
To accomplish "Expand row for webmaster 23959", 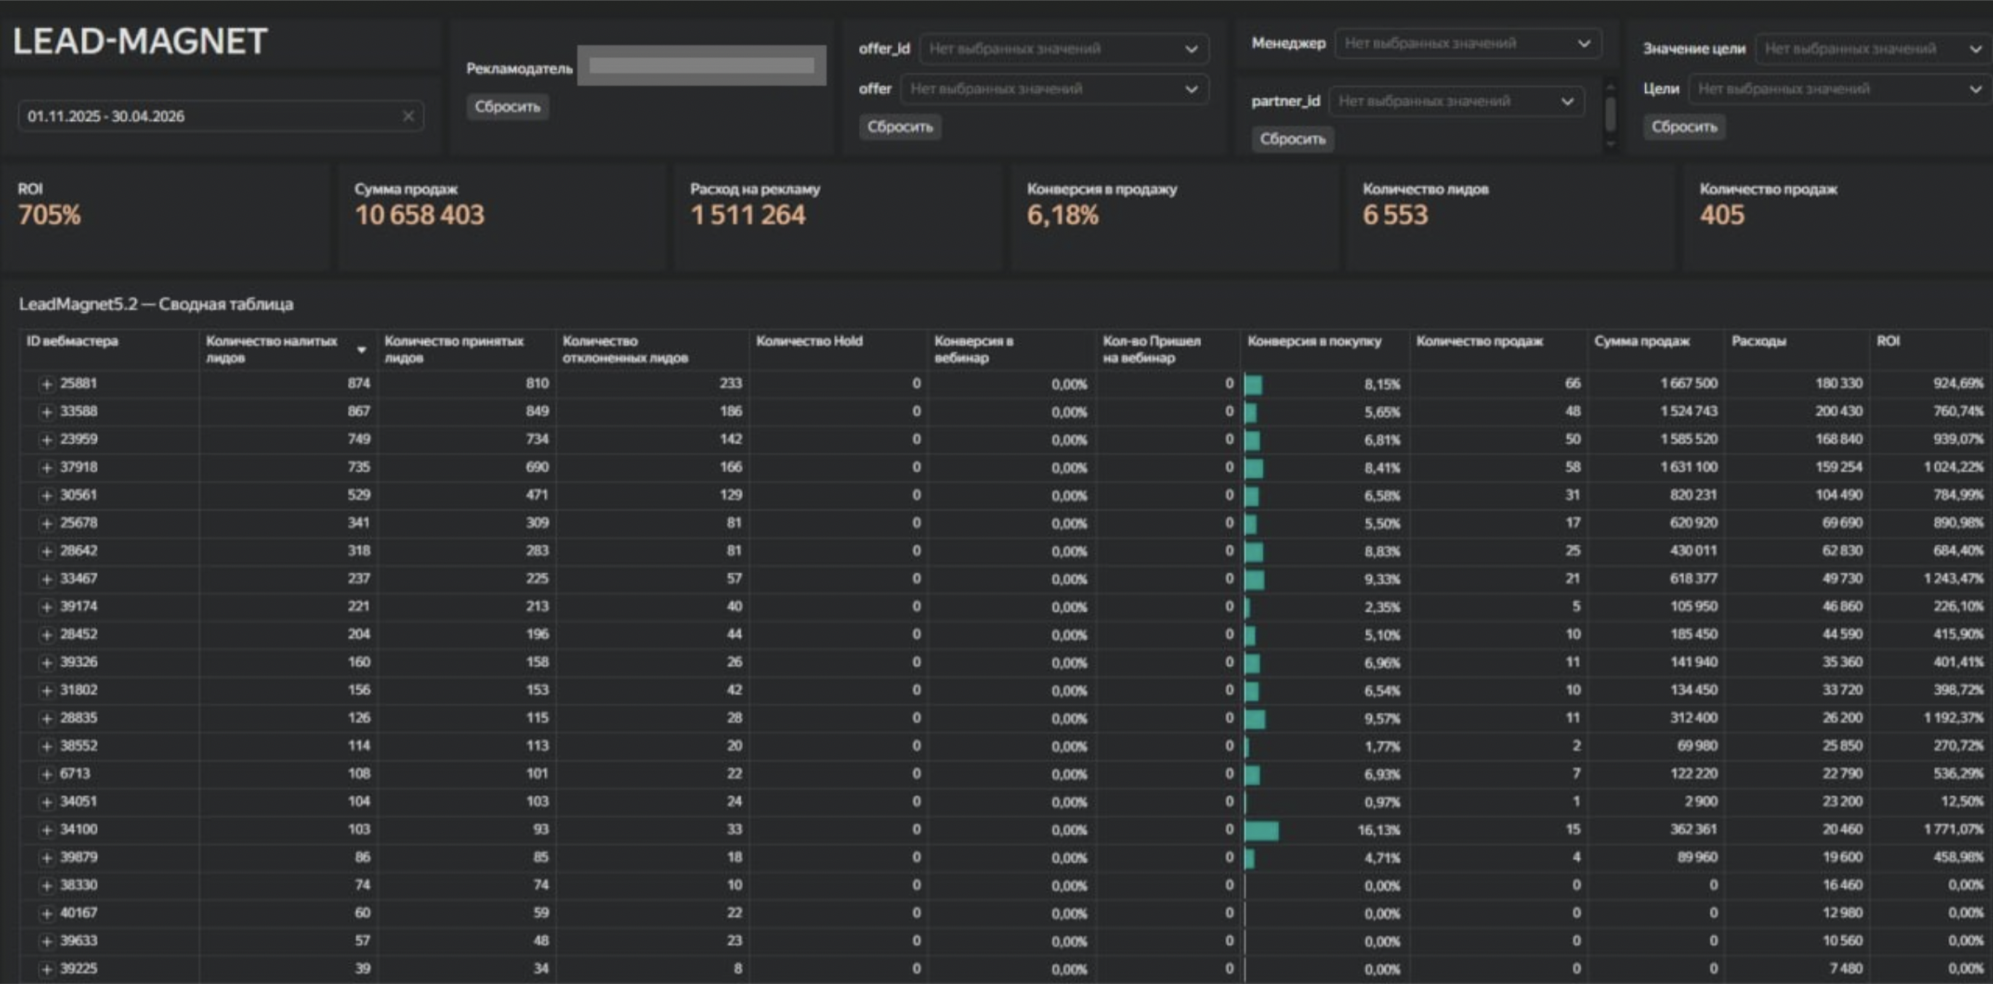I will click(46, 440).
